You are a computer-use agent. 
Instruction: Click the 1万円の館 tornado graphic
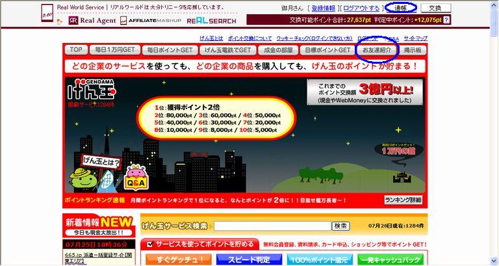coord(399,154)
